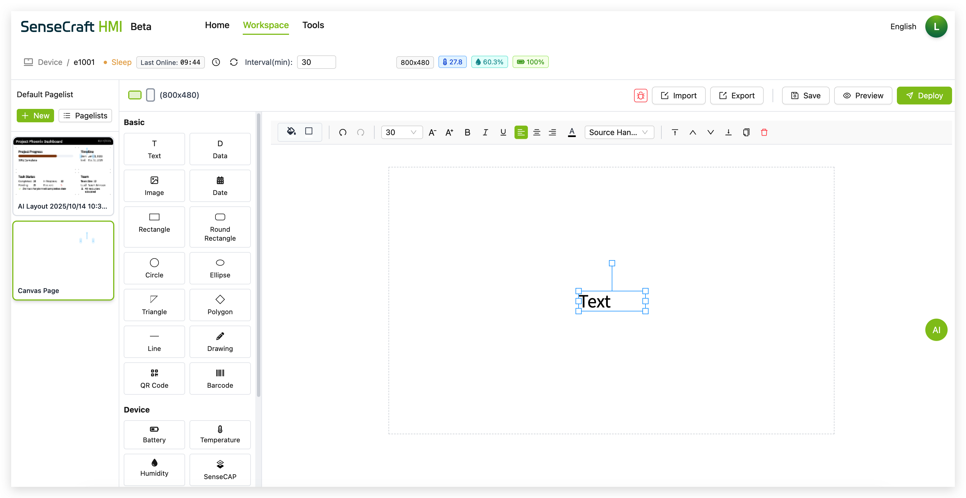Bring element to top layer icon
The image size is (966, 498).
[x=675, y=132]
